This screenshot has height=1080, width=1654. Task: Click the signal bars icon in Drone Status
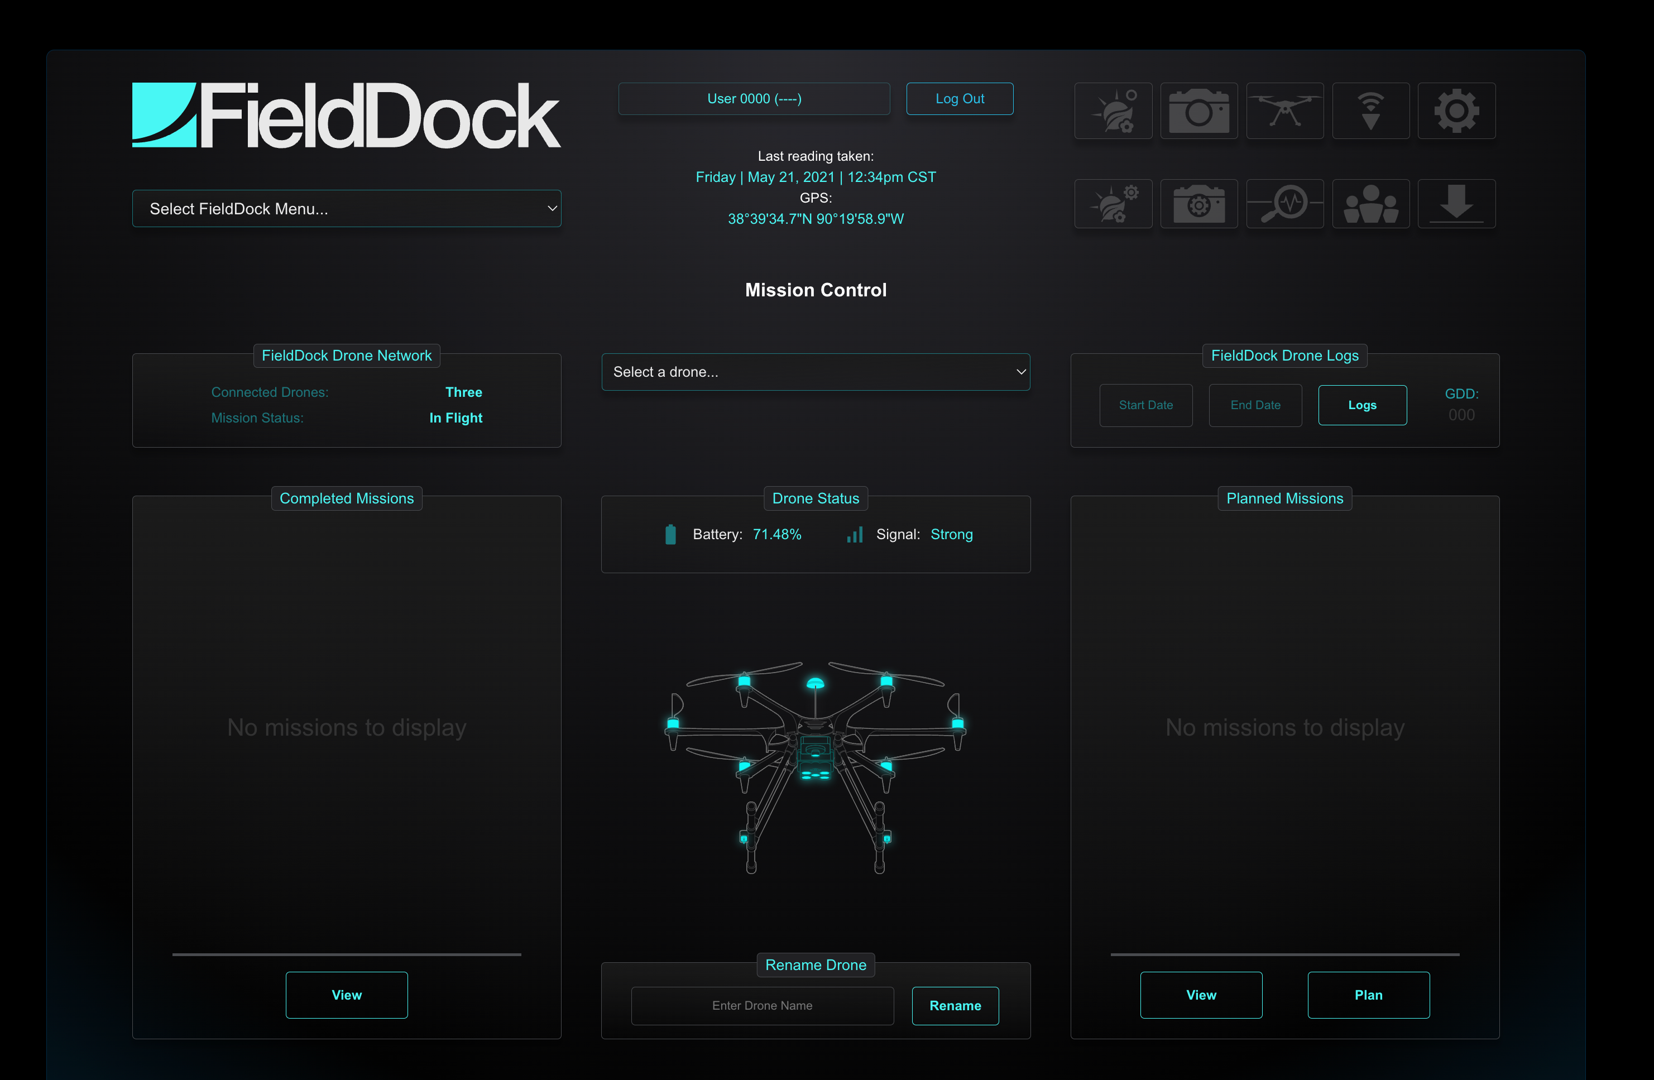855,535
